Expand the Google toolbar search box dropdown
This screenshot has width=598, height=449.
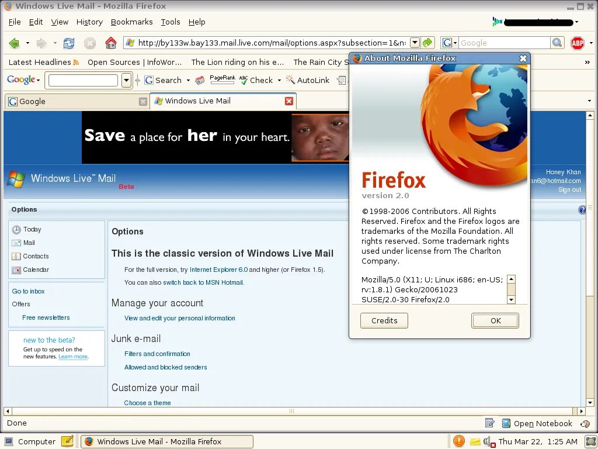pos(127,80)
